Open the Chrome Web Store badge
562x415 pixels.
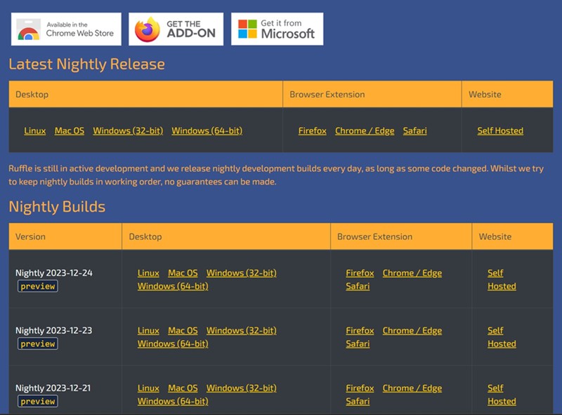[66, 29]
